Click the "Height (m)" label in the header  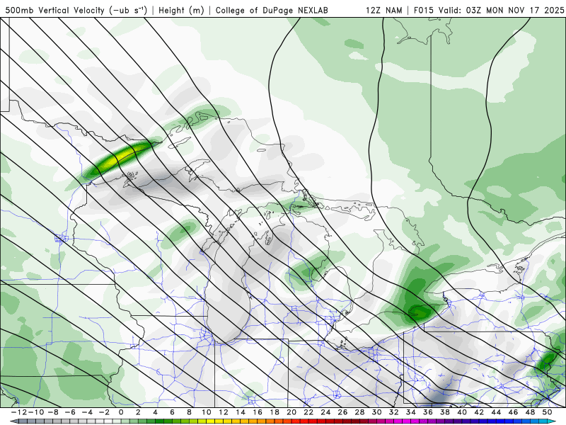pyautogui.click(x=181, y=10)
